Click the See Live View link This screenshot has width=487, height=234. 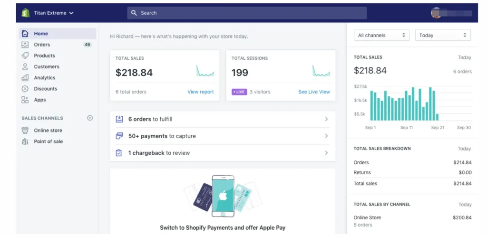314,92
